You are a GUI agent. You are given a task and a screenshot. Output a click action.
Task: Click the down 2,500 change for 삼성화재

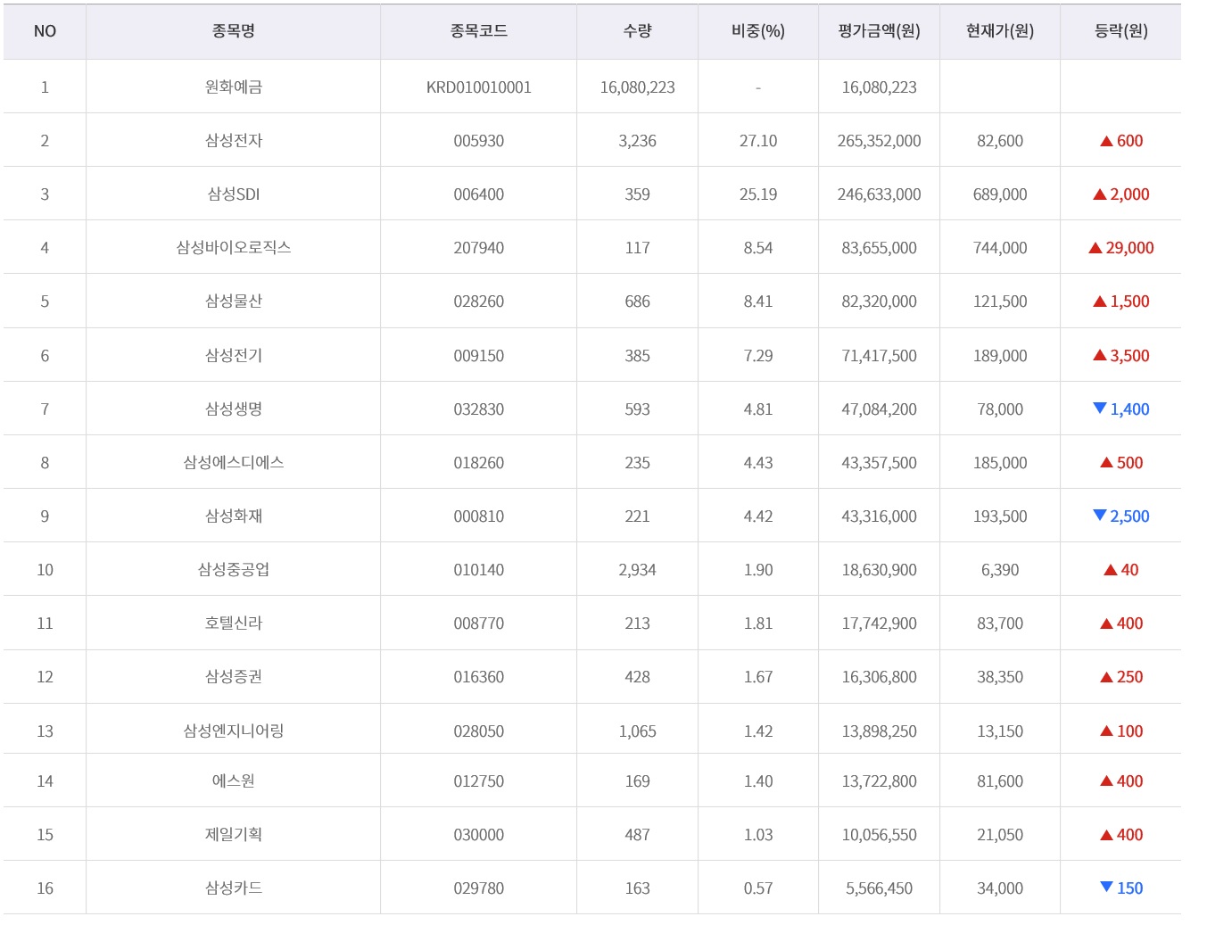(x=1121, y=516)
